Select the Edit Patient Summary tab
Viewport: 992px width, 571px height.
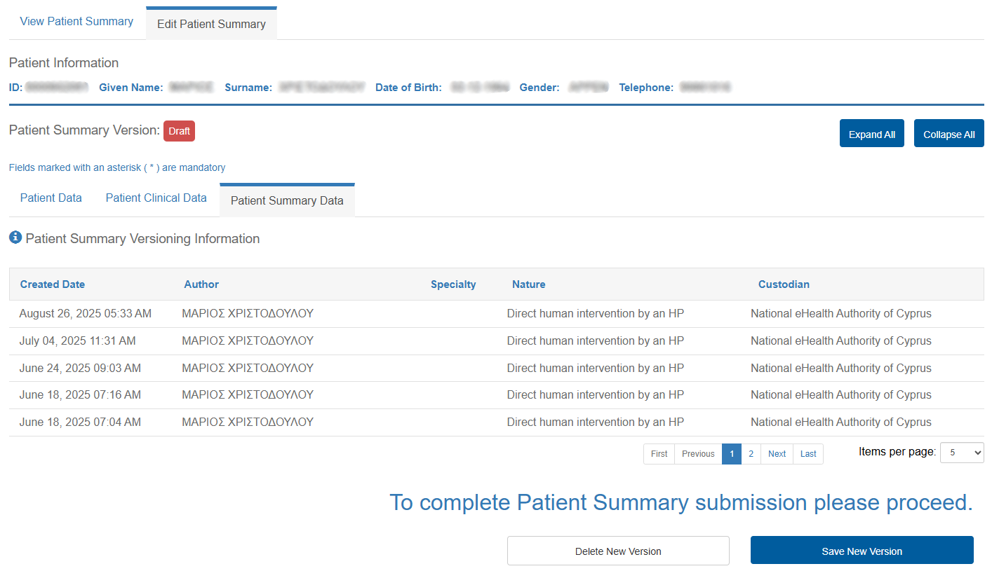(x=211, y=24)
